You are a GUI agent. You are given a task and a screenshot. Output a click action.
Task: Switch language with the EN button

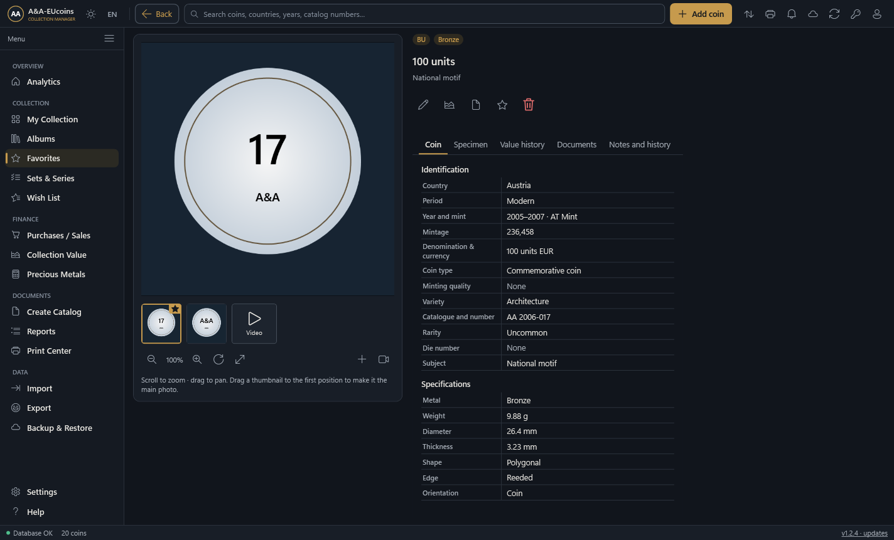coord(112,14)
